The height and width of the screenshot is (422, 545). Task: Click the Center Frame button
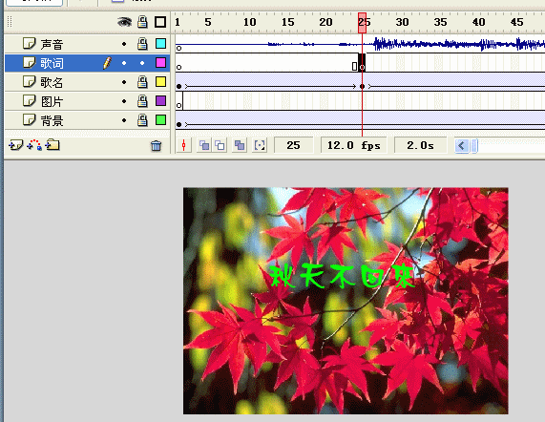pos(184,145)
